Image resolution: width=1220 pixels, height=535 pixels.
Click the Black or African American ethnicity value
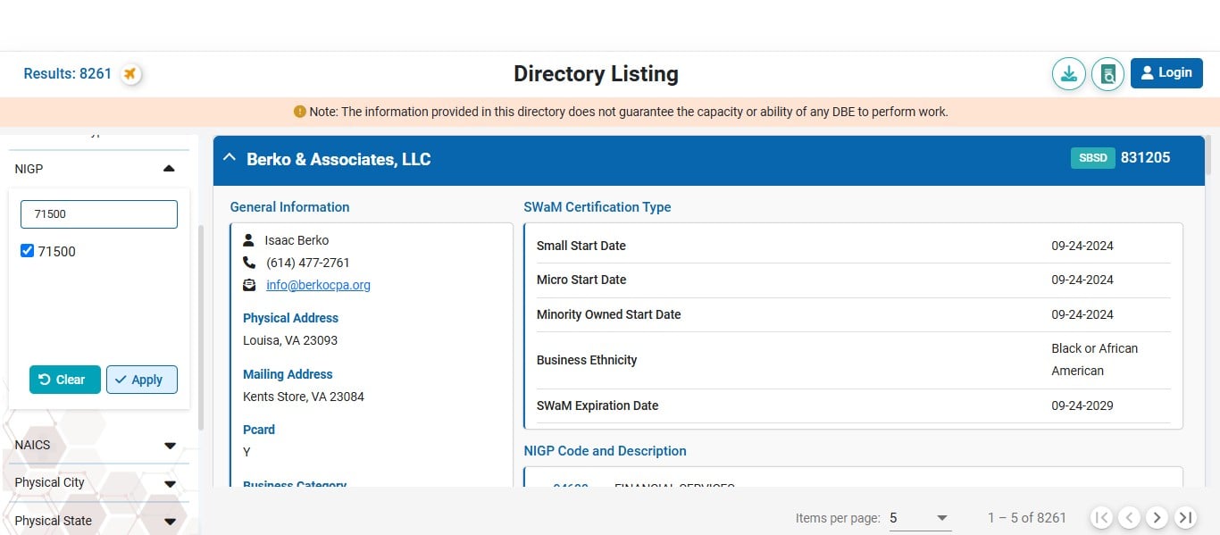[1095, 360]
